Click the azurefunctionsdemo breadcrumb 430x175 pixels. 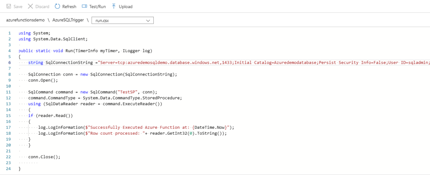pos(25,20)
